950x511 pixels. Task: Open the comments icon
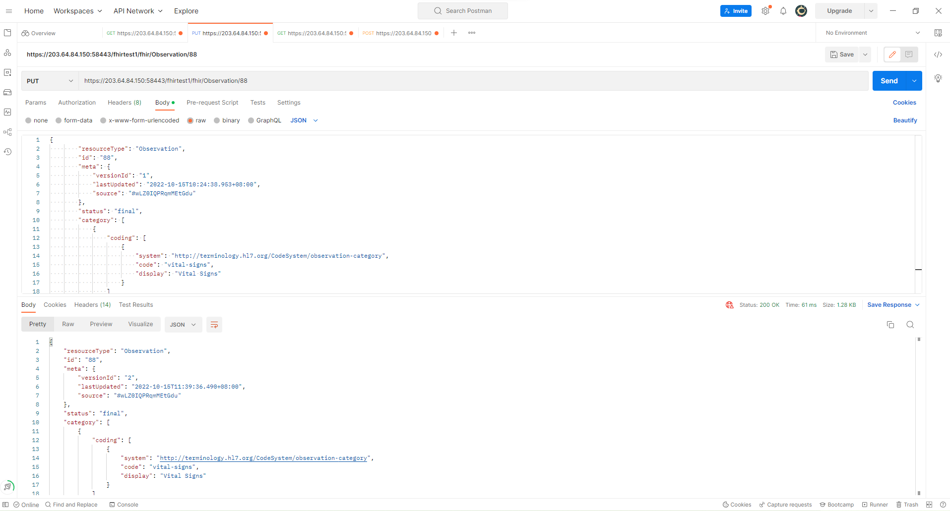[x=909, y=55]
